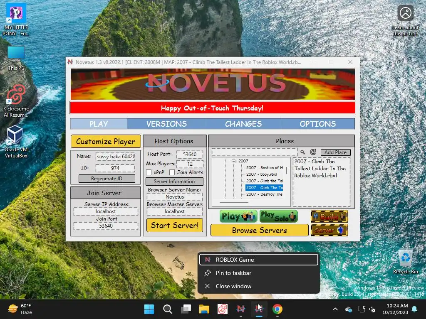This screenshot has width=426, height=319.
Task: Click the Join Port field
Action: 106,226
